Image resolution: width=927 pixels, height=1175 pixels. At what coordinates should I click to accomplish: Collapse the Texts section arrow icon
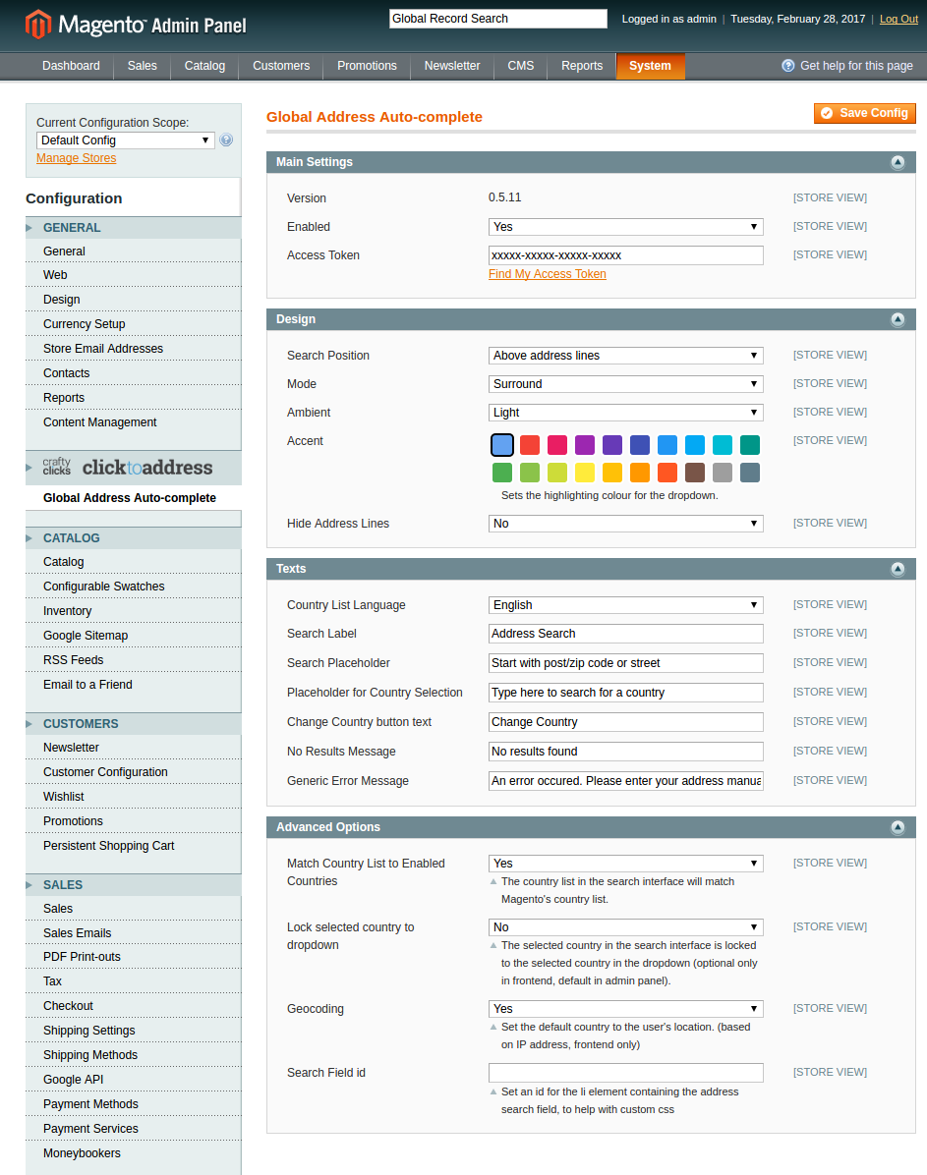pyautogui.click(x=898, y=570)
